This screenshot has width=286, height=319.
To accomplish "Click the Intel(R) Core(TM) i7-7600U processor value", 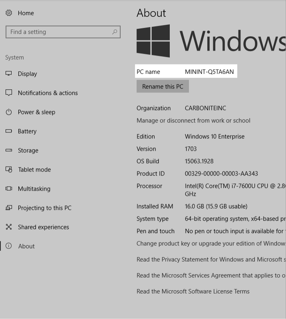I will [x=235, y=190].
